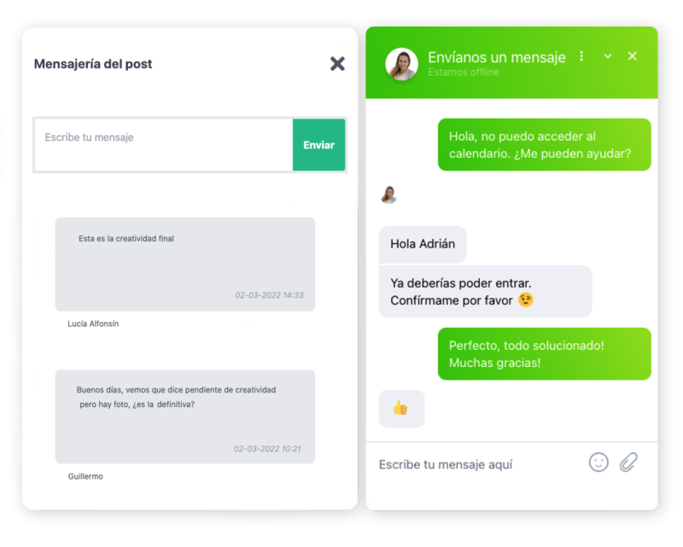
Task: Click the Lucía Alfonsín author name
Action: (x=93, y=323)
